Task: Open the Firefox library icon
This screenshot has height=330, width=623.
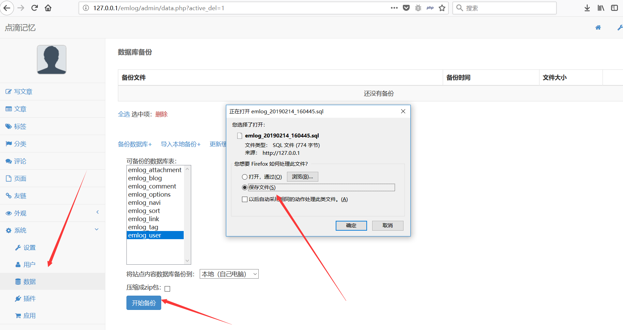Action: (x=601, y=8)
